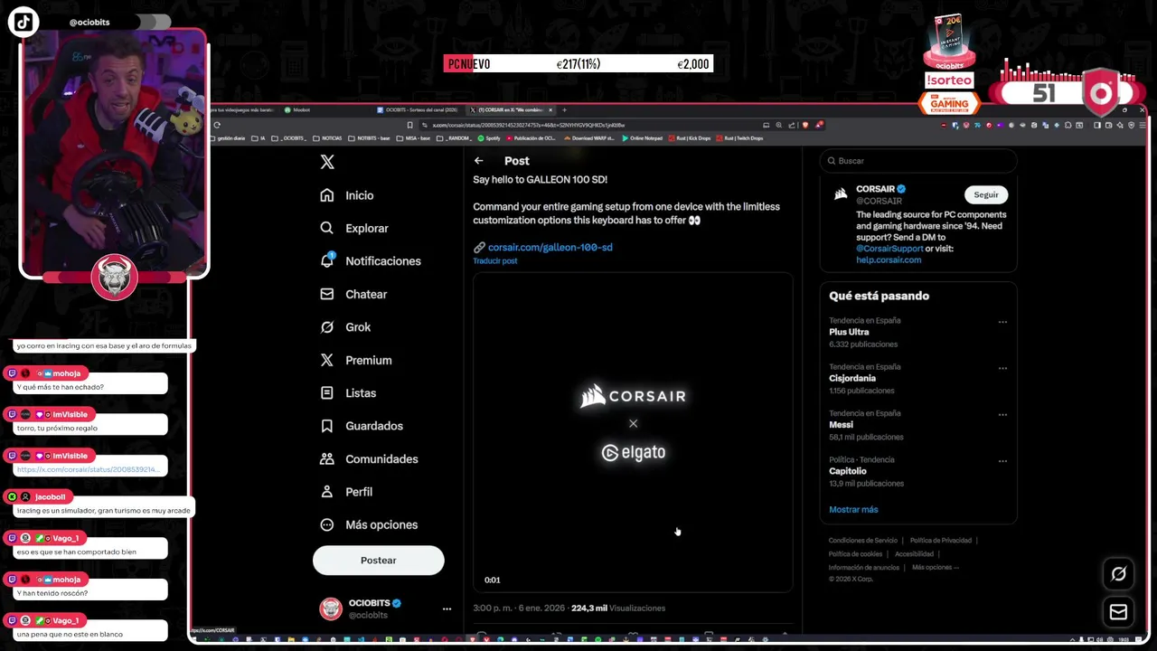
Task: Click the Postear button
Action: [x=378, y=561]
